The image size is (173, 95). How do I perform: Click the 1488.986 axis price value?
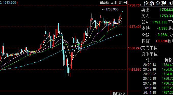[135, 69]
